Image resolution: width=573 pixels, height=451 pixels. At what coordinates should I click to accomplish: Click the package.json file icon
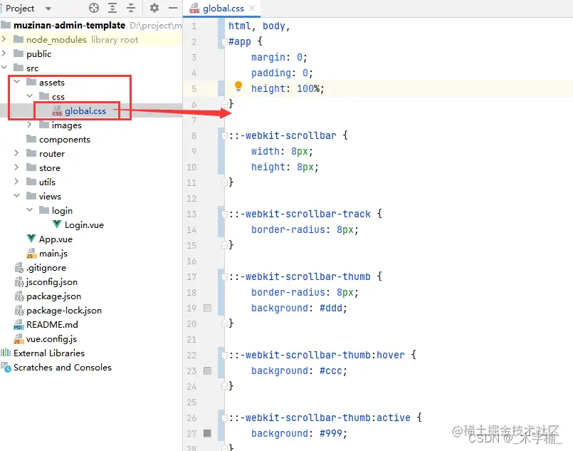click(x=19, y=296)
